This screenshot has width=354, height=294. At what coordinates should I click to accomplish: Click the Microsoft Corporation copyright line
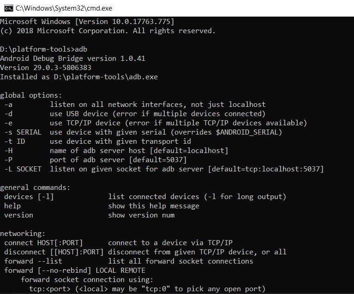[x=108, y=31]
